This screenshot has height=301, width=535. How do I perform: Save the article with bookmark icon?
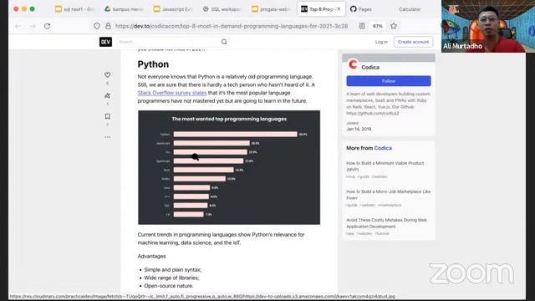tap(108, 116)
